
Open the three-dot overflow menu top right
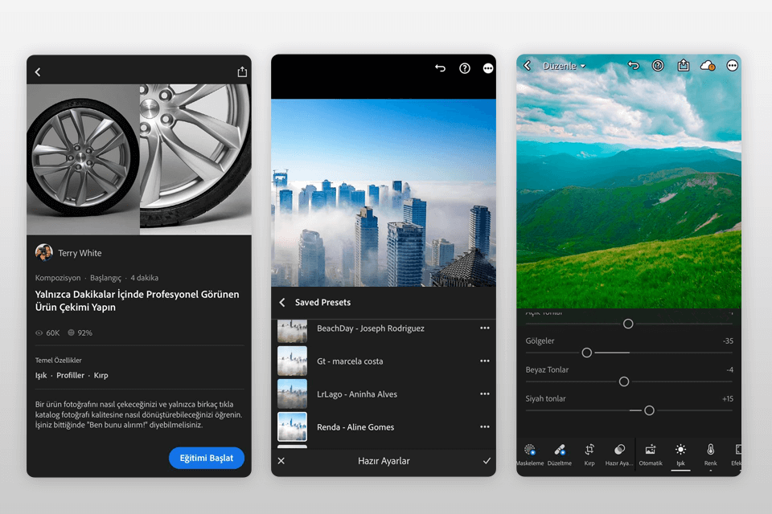pos(732,65)
